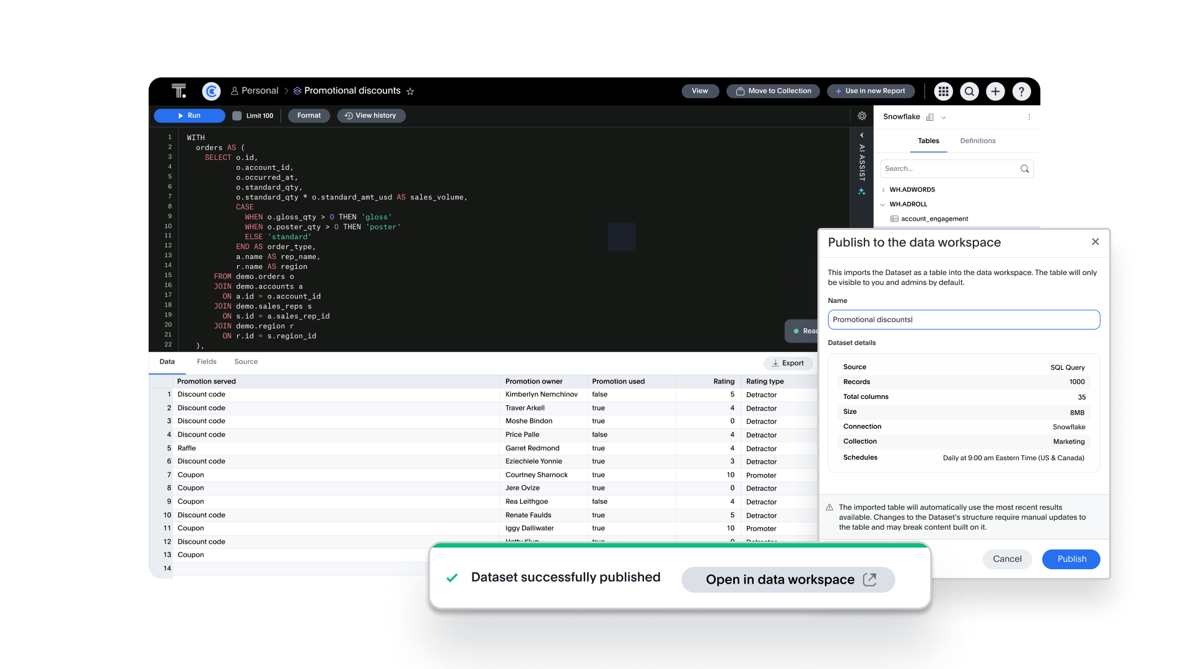Open in data workspace button
1189x669 pixels.
(x=788, y=579)
